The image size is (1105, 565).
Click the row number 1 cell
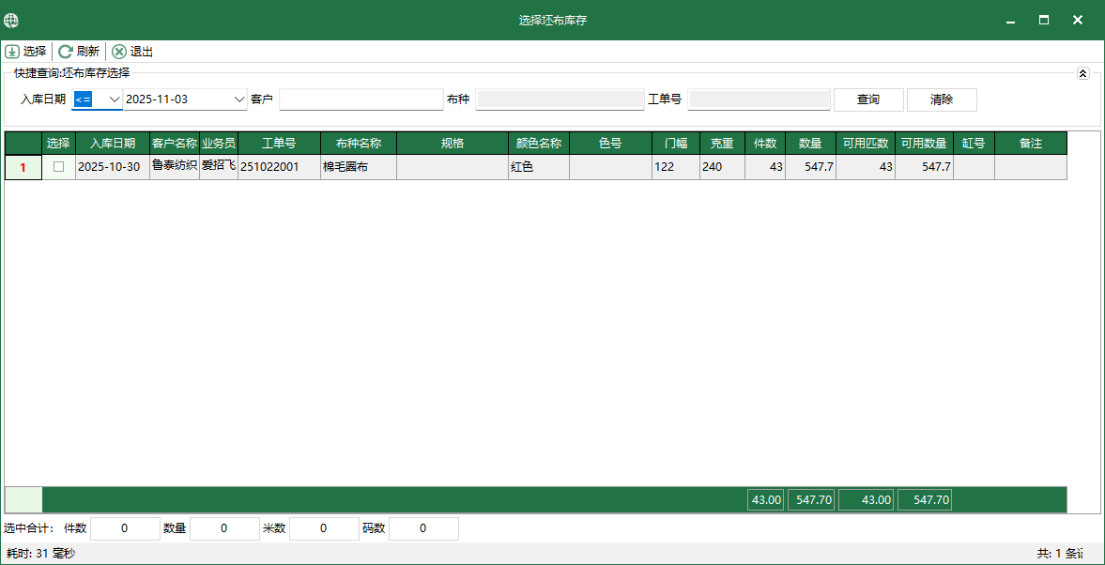(23, 164)
